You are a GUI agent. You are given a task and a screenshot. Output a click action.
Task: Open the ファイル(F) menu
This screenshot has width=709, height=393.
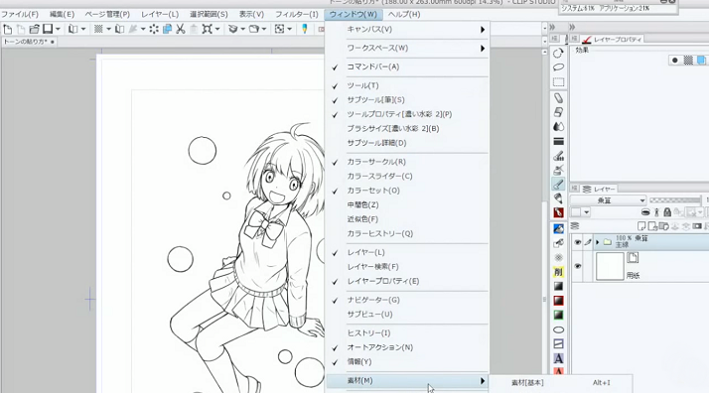pyautogui.click(x=20, y=15)
